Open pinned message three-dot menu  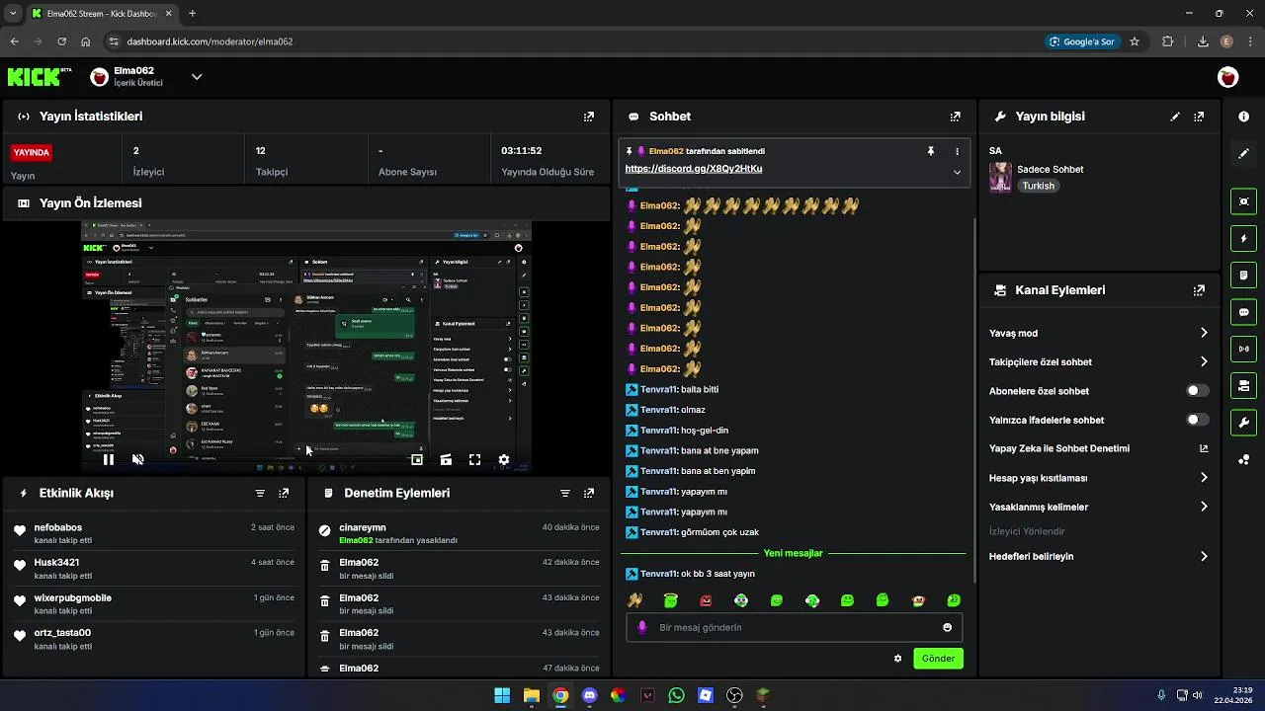[x=957, y=151]
